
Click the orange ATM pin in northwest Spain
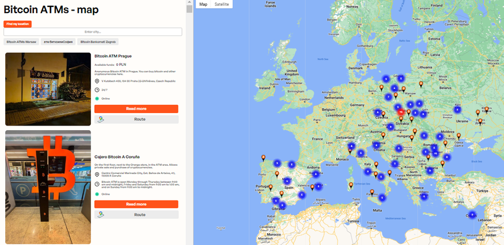coord(263,157)
